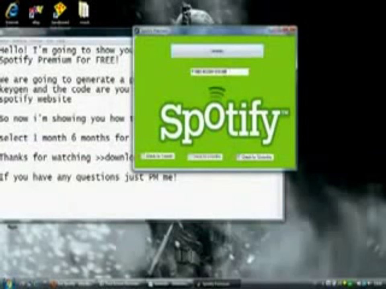Screen dimensions: 386x289
Task: Click the Spotify keygen title bar icon
Action: click(x=137, y=31)
